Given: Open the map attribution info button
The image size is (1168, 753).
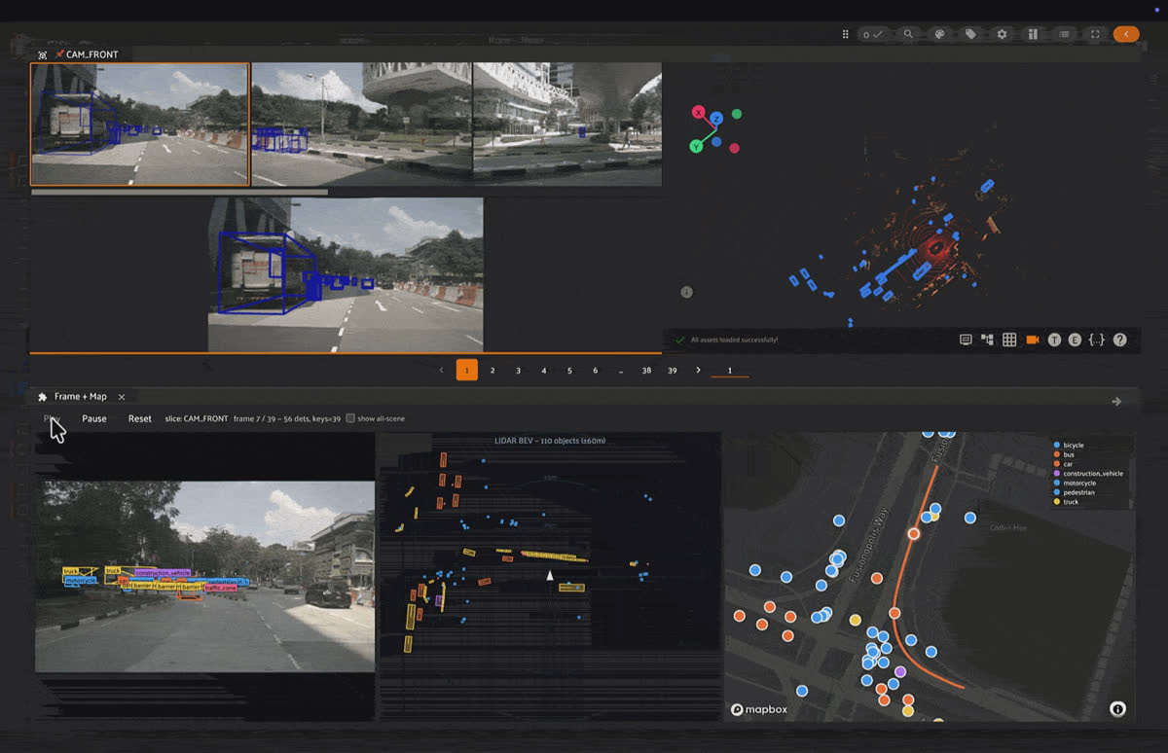Looking at the screenshot, I should tap(1117, 709).
